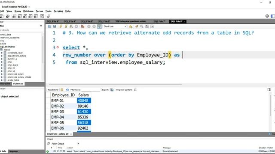Select the Tables folder node

[7, 50]
